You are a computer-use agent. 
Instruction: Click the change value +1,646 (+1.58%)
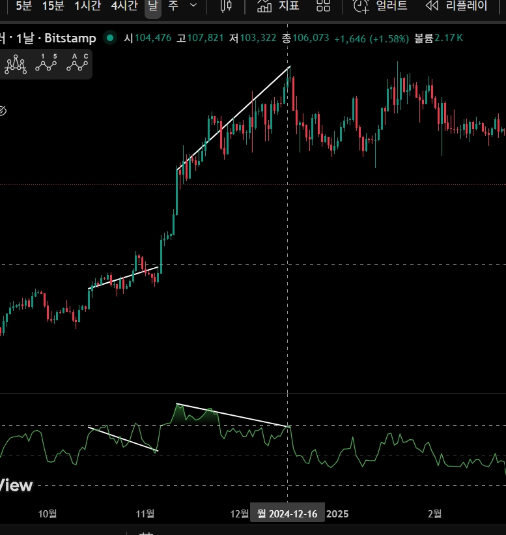point(371,38)
